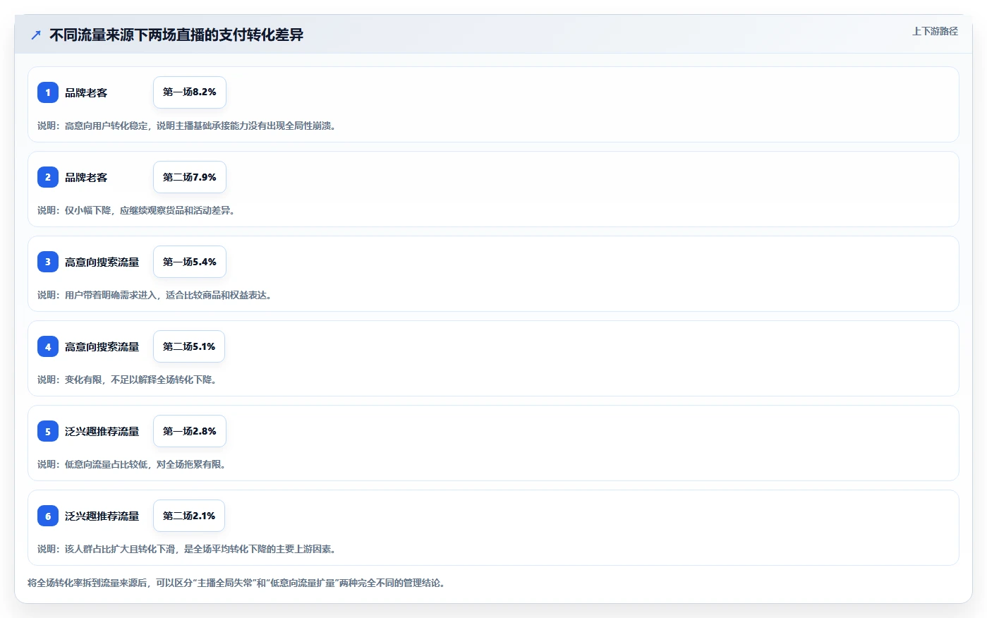The image size is (987, 618).
Task: Select the 第一场8.2% chip
Action: pos(190,92)
